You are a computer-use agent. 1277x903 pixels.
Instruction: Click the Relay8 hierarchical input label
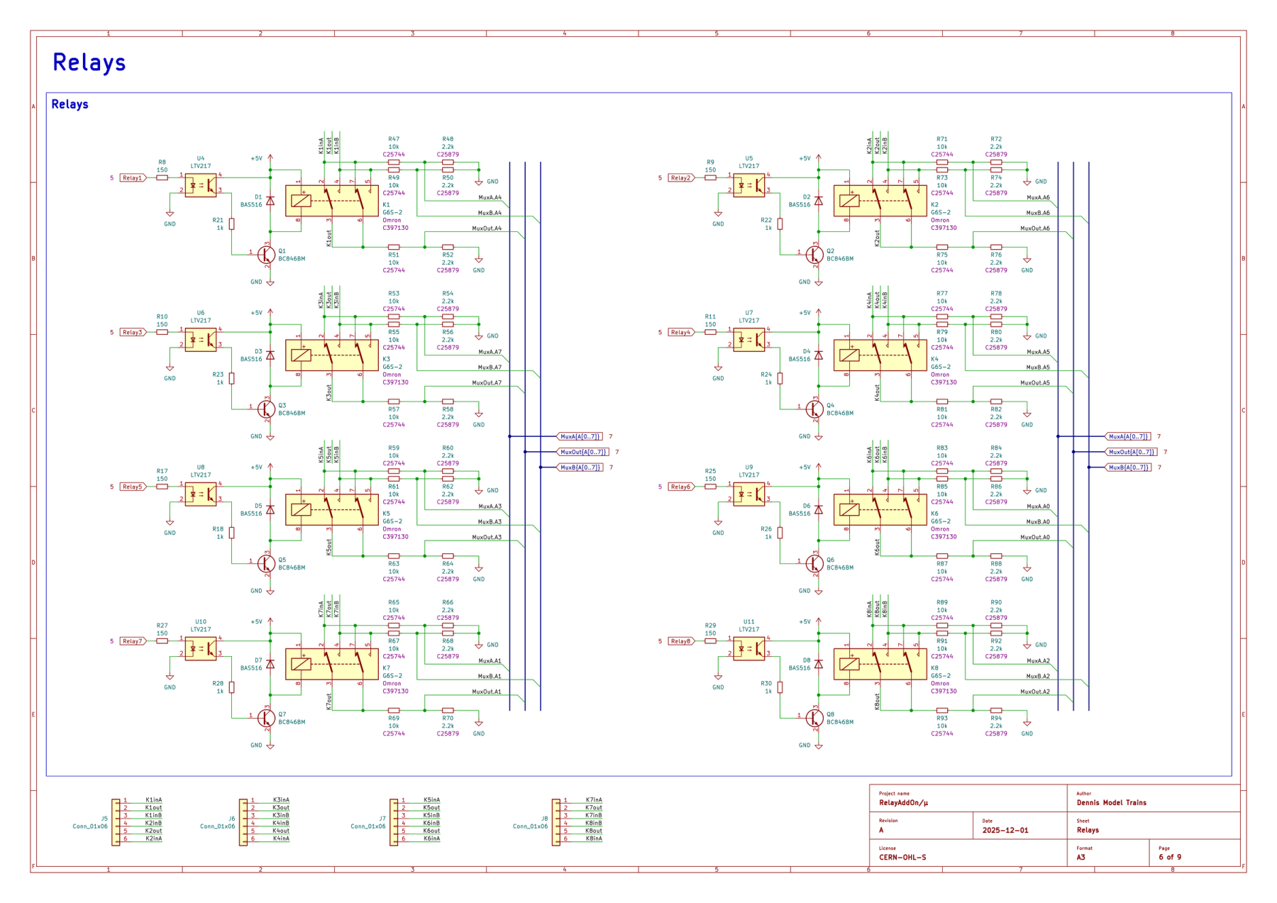tap(681, 641)
